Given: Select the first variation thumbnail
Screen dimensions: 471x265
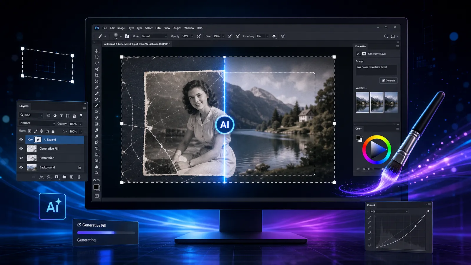Looking at the screenshot, I should pos(362,102).
